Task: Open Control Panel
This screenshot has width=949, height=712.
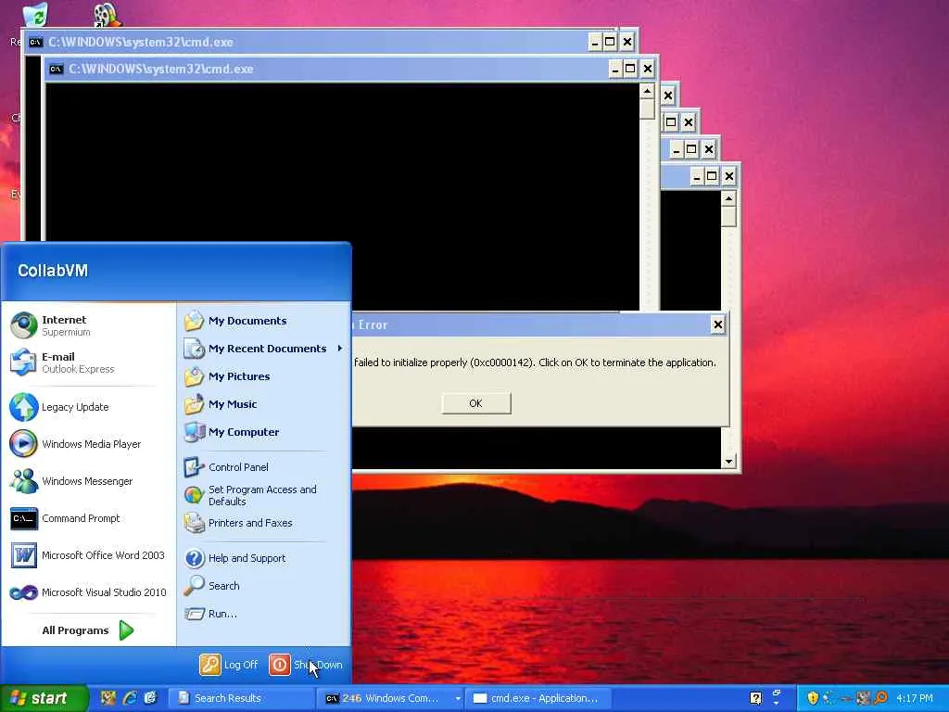Action: (238, 467)
